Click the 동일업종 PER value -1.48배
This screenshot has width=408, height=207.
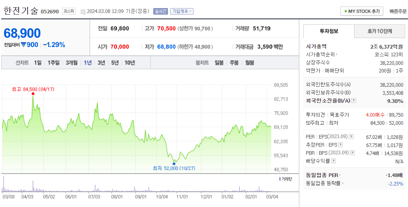pyautogui.click(x=394, y=175)
